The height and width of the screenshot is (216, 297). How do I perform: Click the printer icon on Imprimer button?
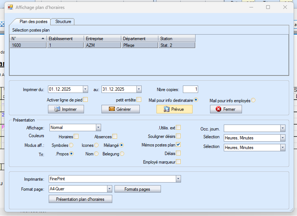(x=57, y=109)
